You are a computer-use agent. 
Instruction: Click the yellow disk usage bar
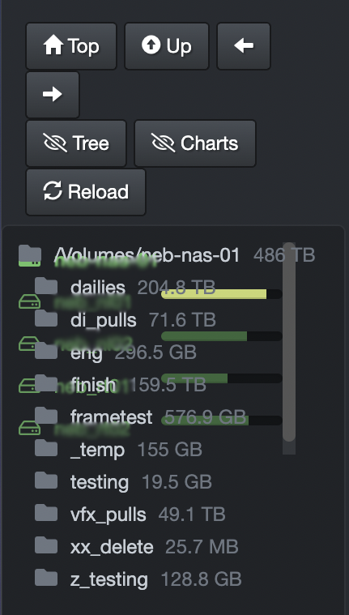[x=214, y=294]
